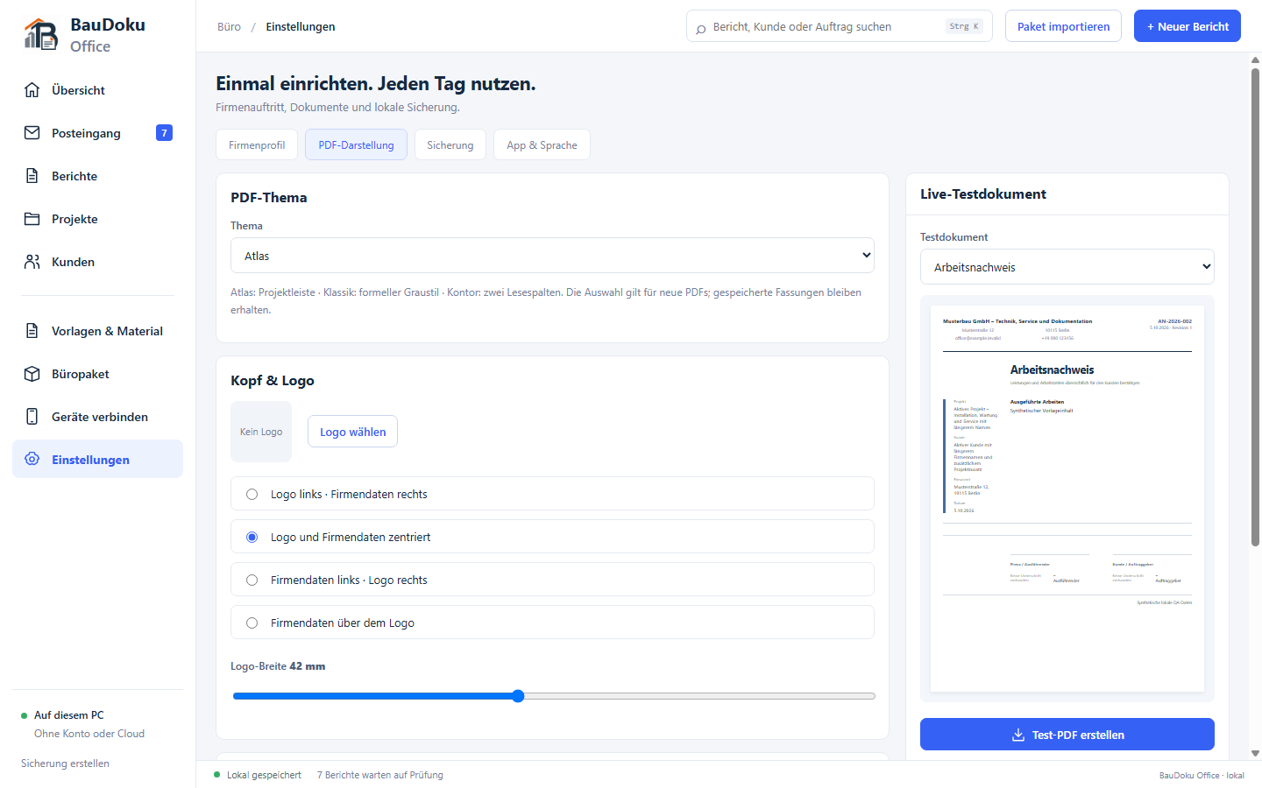This screenshot has width=1262, height=788.
Task: Click the scrollbar down arrow
Action: (1255, 753)
